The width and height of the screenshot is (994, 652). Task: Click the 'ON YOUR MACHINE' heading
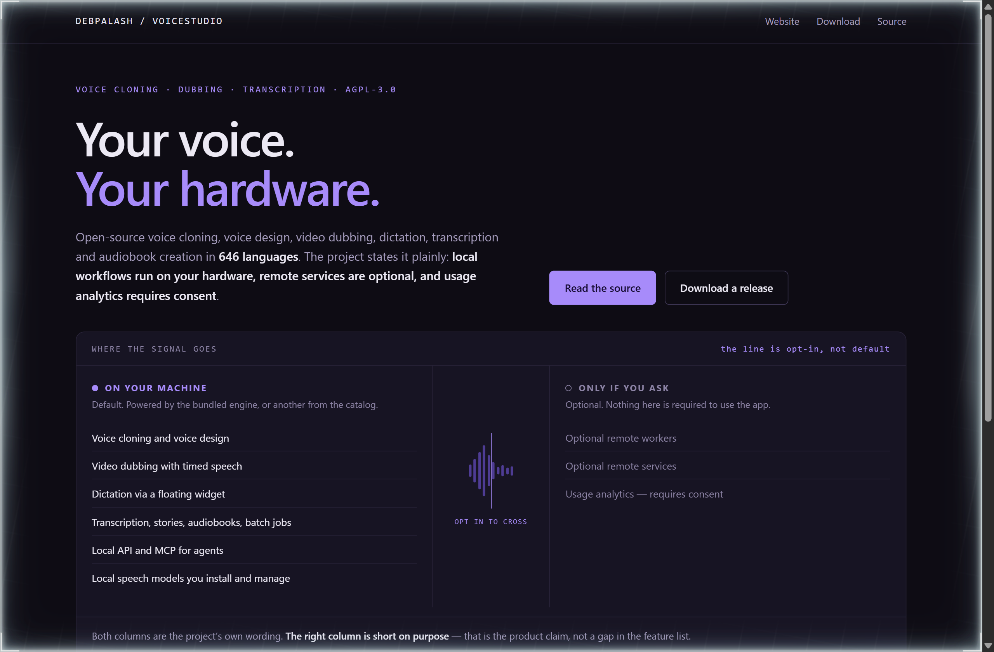(156, 388)
